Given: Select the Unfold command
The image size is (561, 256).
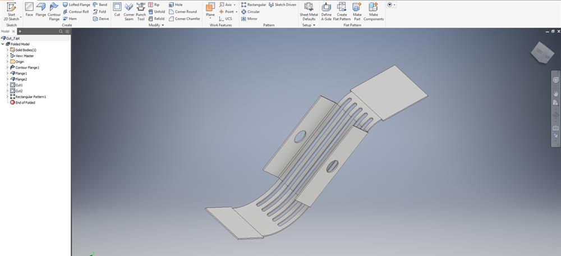Looking at the screenshot, I should click(157, 11).
